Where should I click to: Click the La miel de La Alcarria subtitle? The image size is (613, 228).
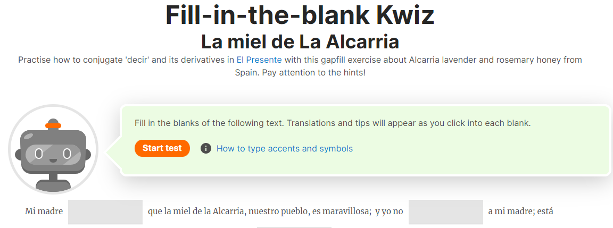(300, 42)
